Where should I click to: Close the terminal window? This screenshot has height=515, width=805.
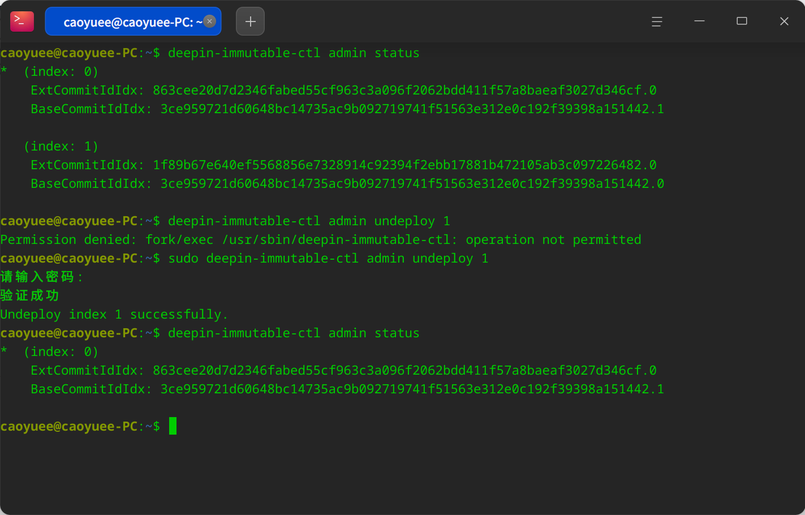(784, 22)
